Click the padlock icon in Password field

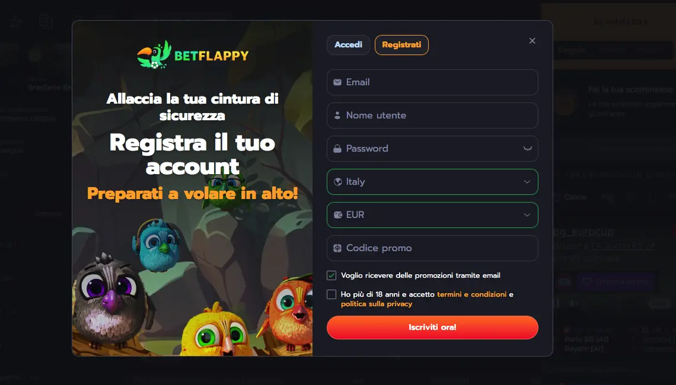pyautogui.click(x=337, y=149)
